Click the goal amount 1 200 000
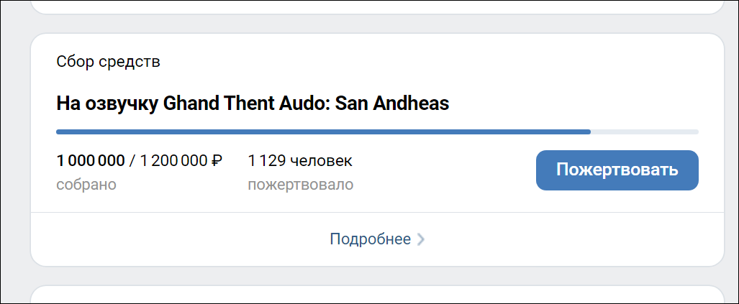The image size is (739, 304). 171,160
